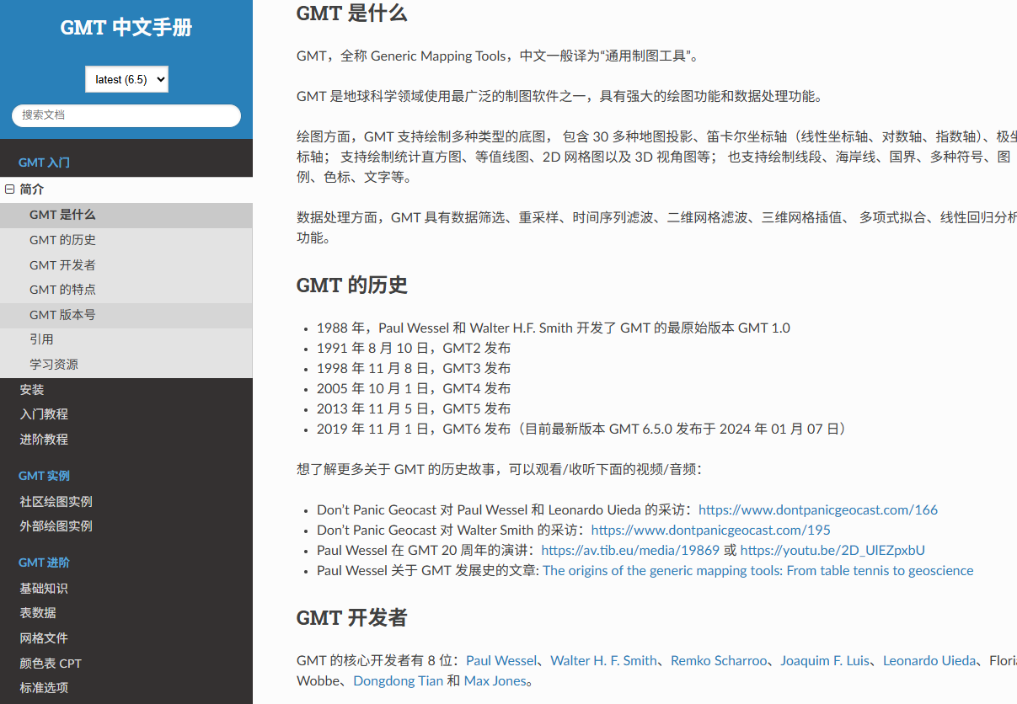1017x704 pixels.
Task: Open 简介 in the sidebar
Action: [x=126, y=189]
